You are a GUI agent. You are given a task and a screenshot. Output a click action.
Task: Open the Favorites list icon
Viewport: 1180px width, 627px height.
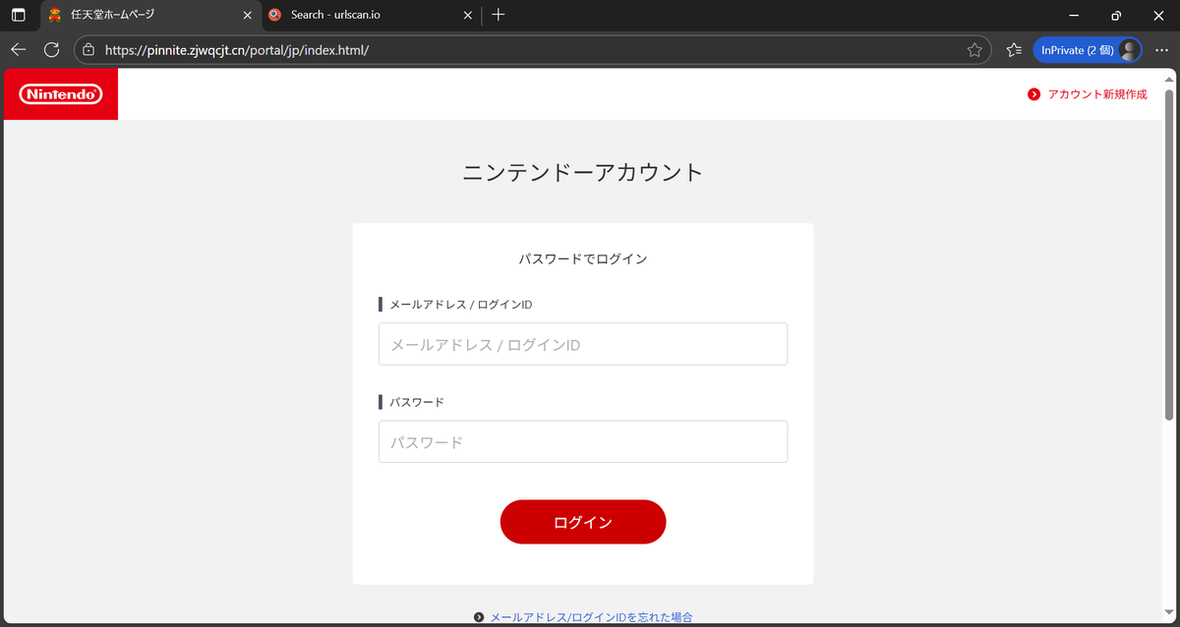(1014, 49)
